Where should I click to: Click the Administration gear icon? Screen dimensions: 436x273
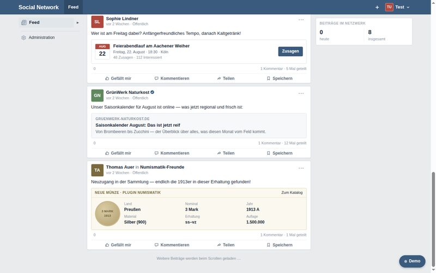[x=23, y=38]
